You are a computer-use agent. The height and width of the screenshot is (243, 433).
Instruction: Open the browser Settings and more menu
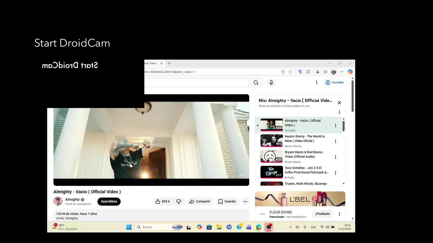[342, 72]
